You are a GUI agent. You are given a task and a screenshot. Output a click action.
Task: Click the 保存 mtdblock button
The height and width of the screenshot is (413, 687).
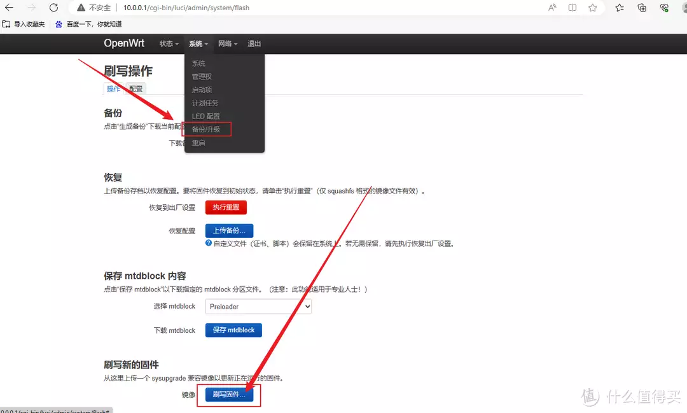pyautogui.click(x=233, y=330)
